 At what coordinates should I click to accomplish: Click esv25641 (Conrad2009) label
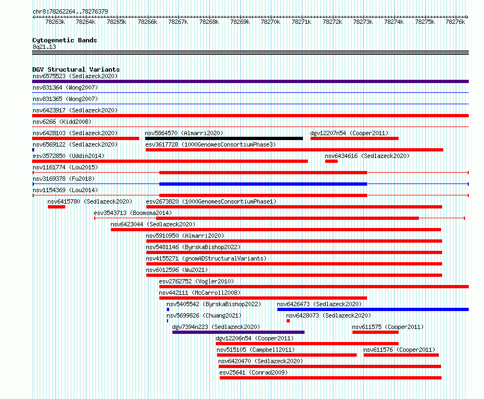(253, 372)
